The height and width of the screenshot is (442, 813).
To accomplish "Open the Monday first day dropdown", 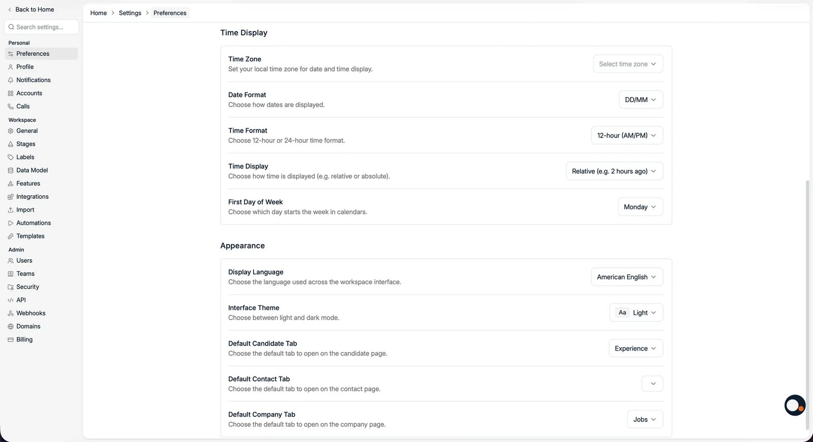I will pyautogui.click(x=640, y=207).
